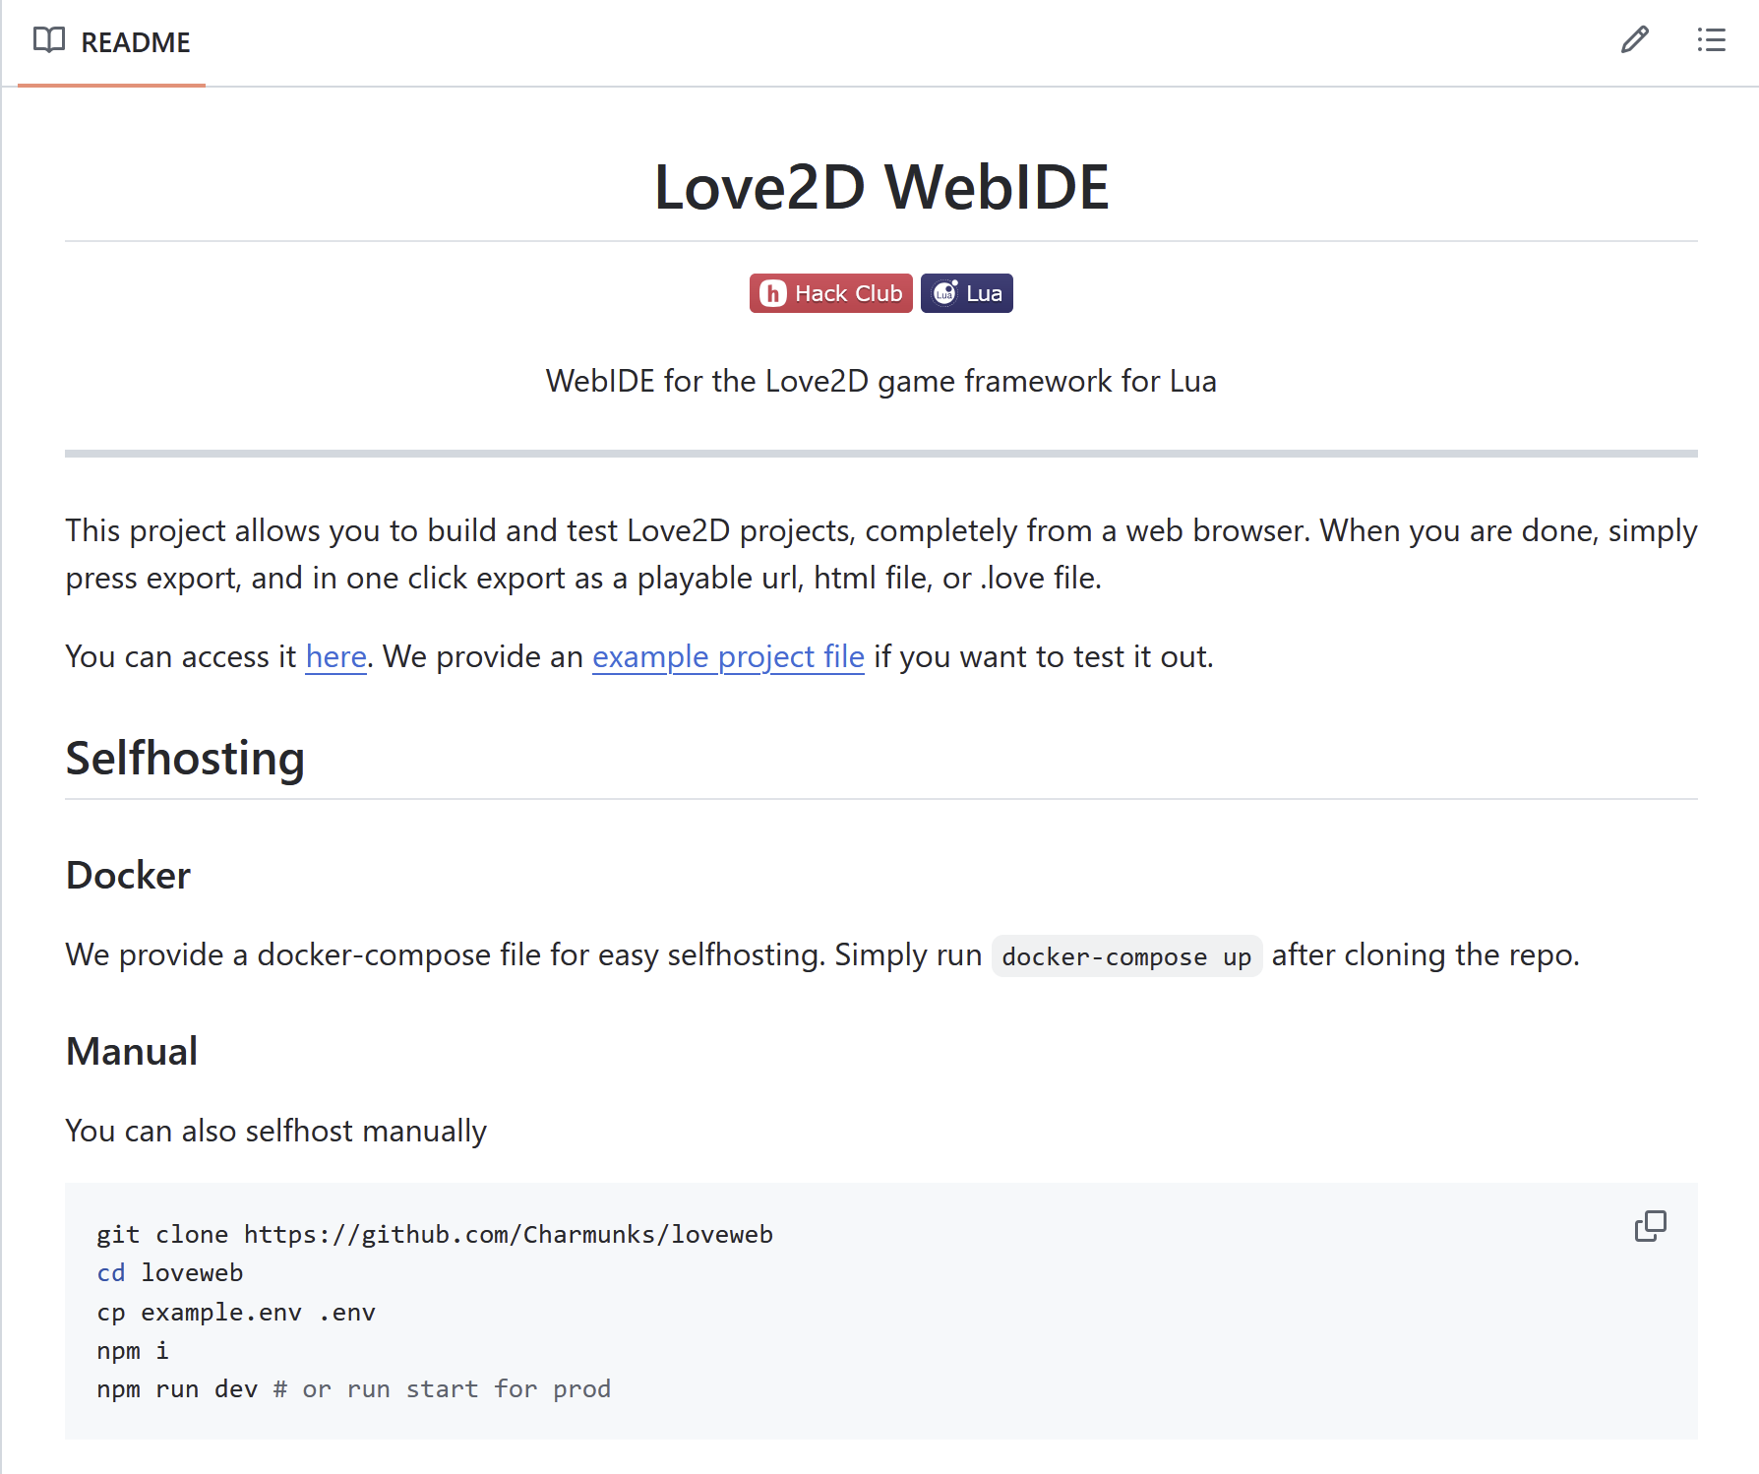Click the git clone command line
The width and height of the screenshot is (1759, 1474).
435,1234
